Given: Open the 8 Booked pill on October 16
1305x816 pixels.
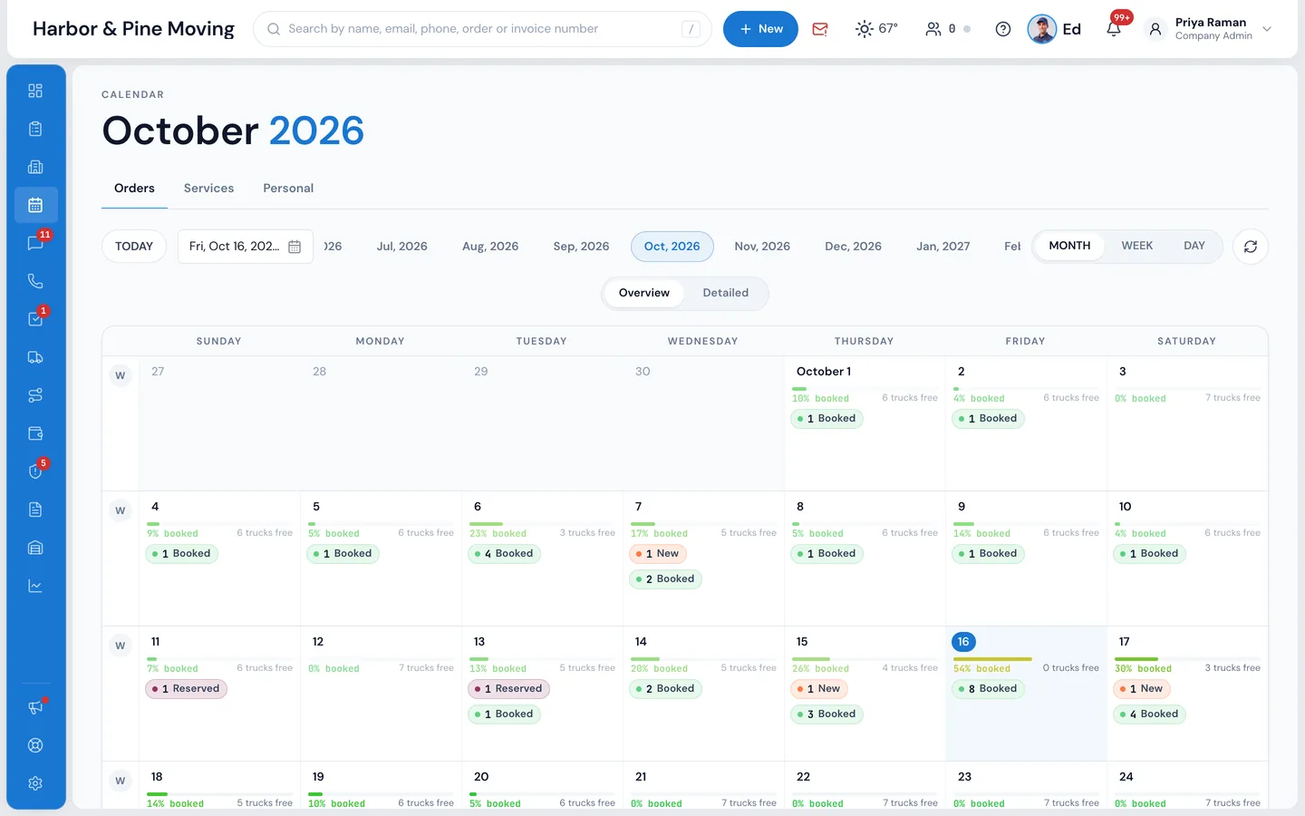Looking at the screenshot, I should point(988,689).
